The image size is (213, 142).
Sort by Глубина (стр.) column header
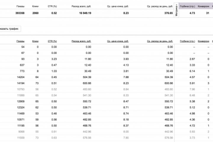click(x=188, y=41)
